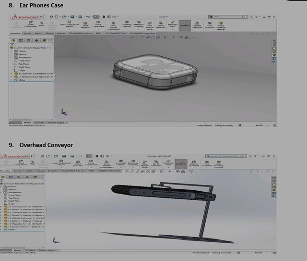The image size is (307, 261).
Task: Click Undo icon in Ear Phones Case title toolbar
Action: click(88, 17)
